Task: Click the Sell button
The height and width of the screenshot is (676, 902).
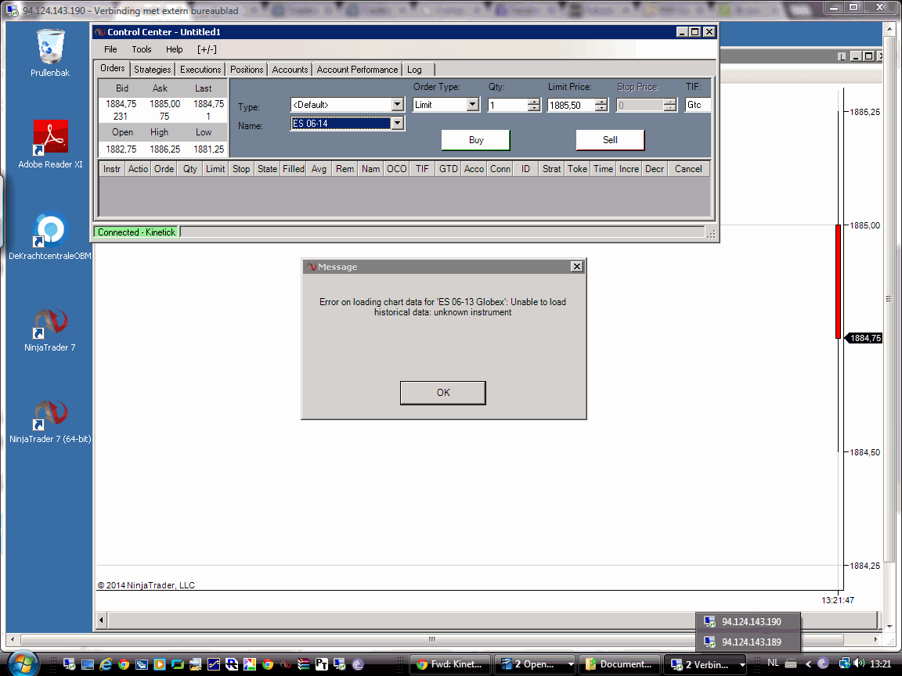Action: pos(610,140)
